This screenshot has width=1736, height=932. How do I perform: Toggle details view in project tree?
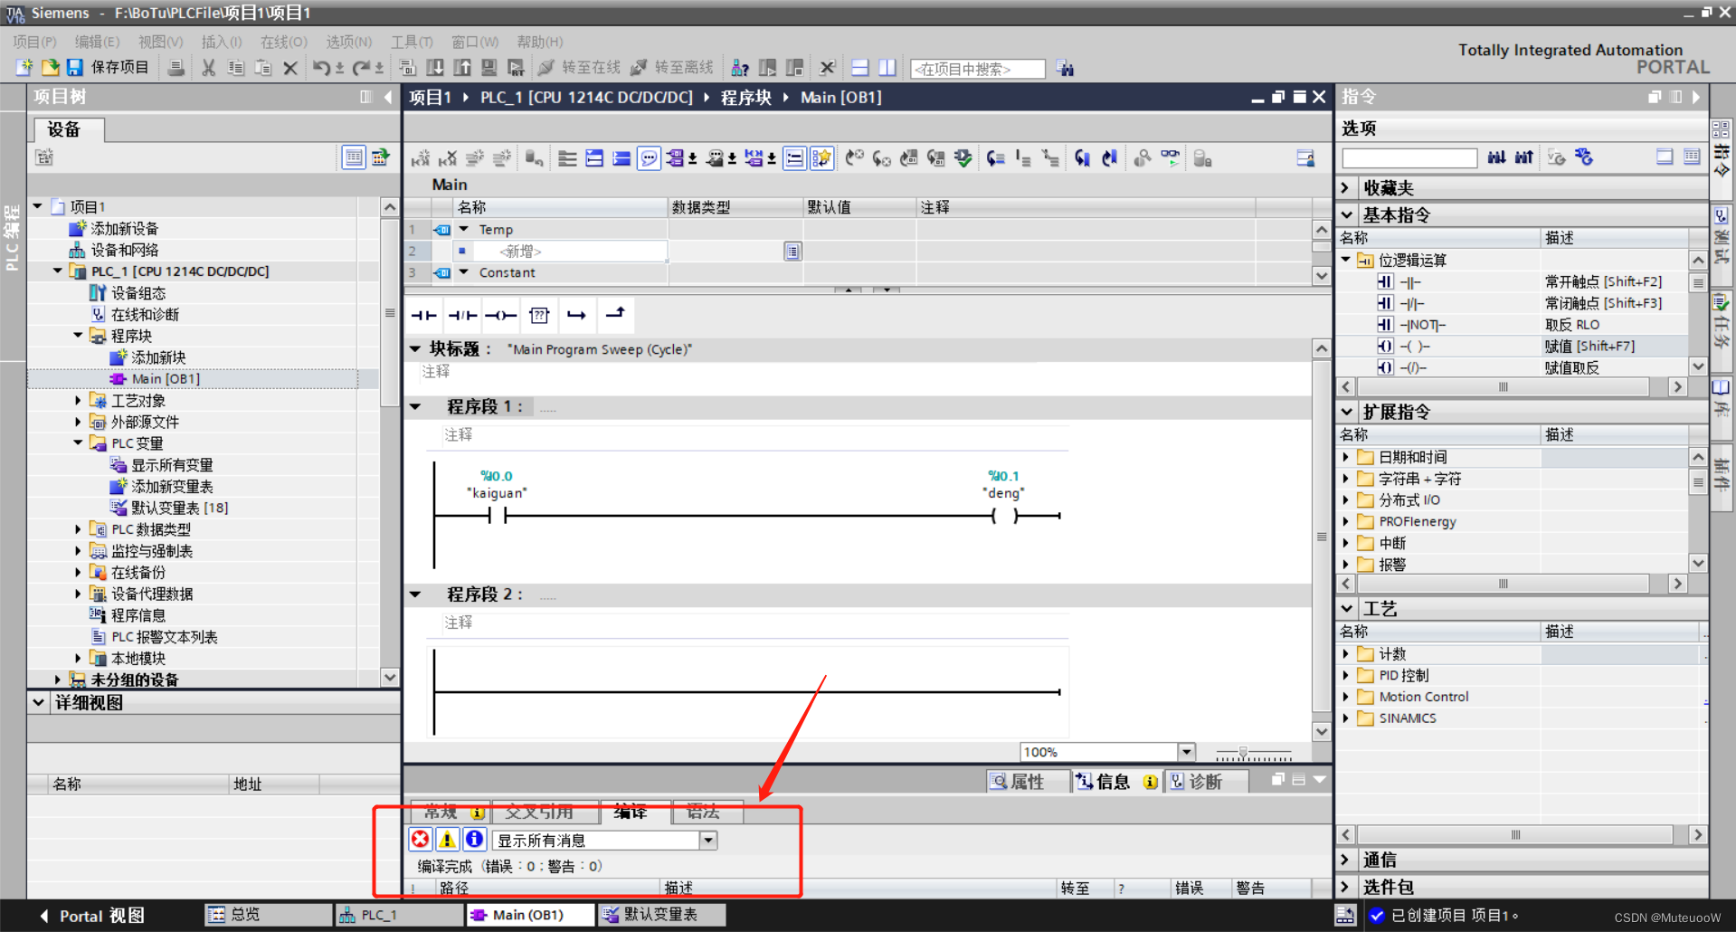click(x=354, y=158)
